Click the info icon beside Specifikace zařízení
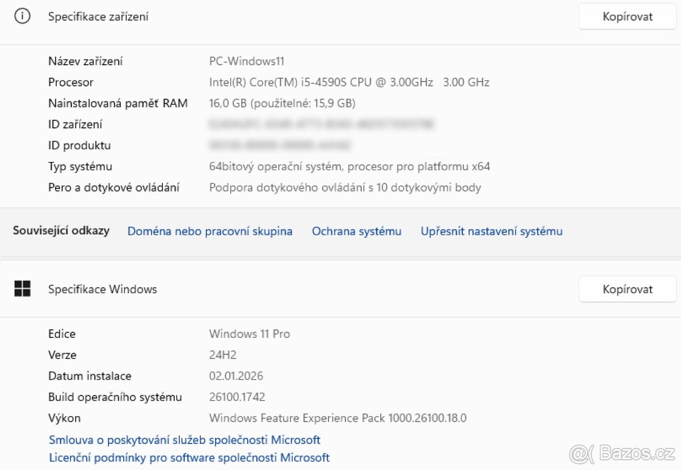The width and height of the screenshot is (681, 470). (22, 16)
